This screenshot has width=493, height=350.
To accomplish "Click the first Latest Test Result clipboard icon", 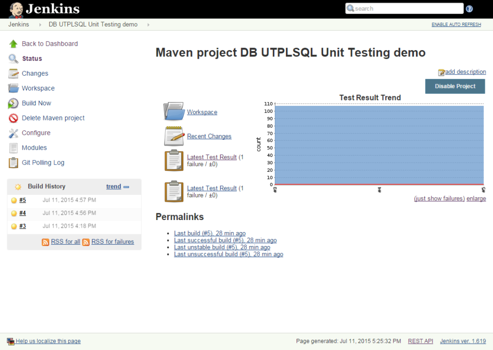I will [x=174, y=160].
